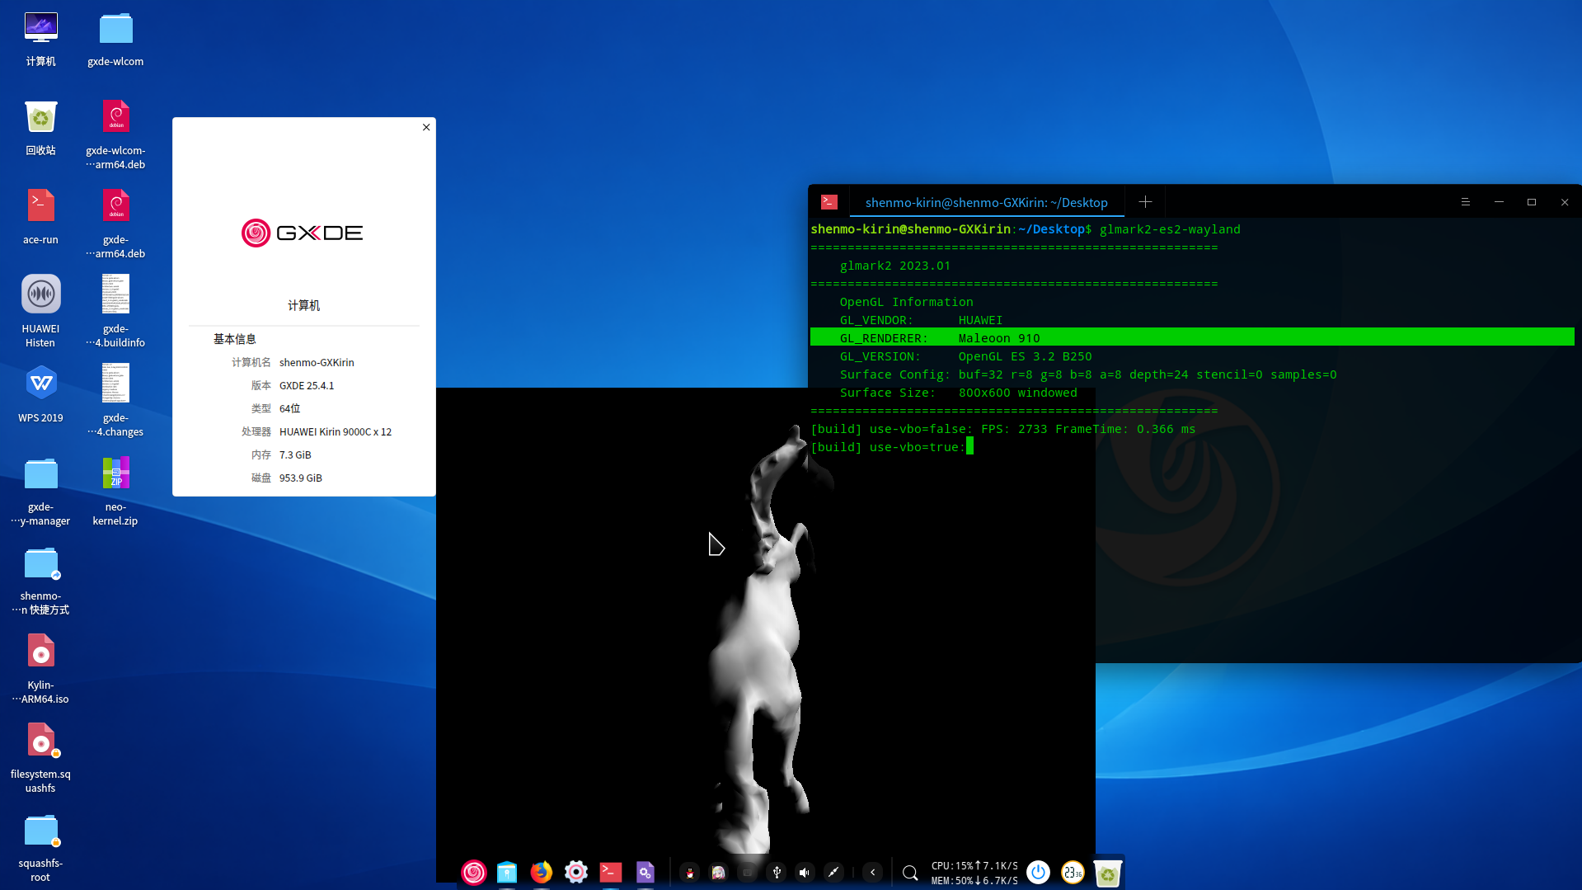Select the gxde 4.buildinfo file
The width and height of the screenshot is (1582, 890).
[115, 311]
